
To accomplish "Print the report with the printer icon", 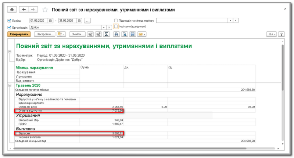I will (x=116, y=34).
